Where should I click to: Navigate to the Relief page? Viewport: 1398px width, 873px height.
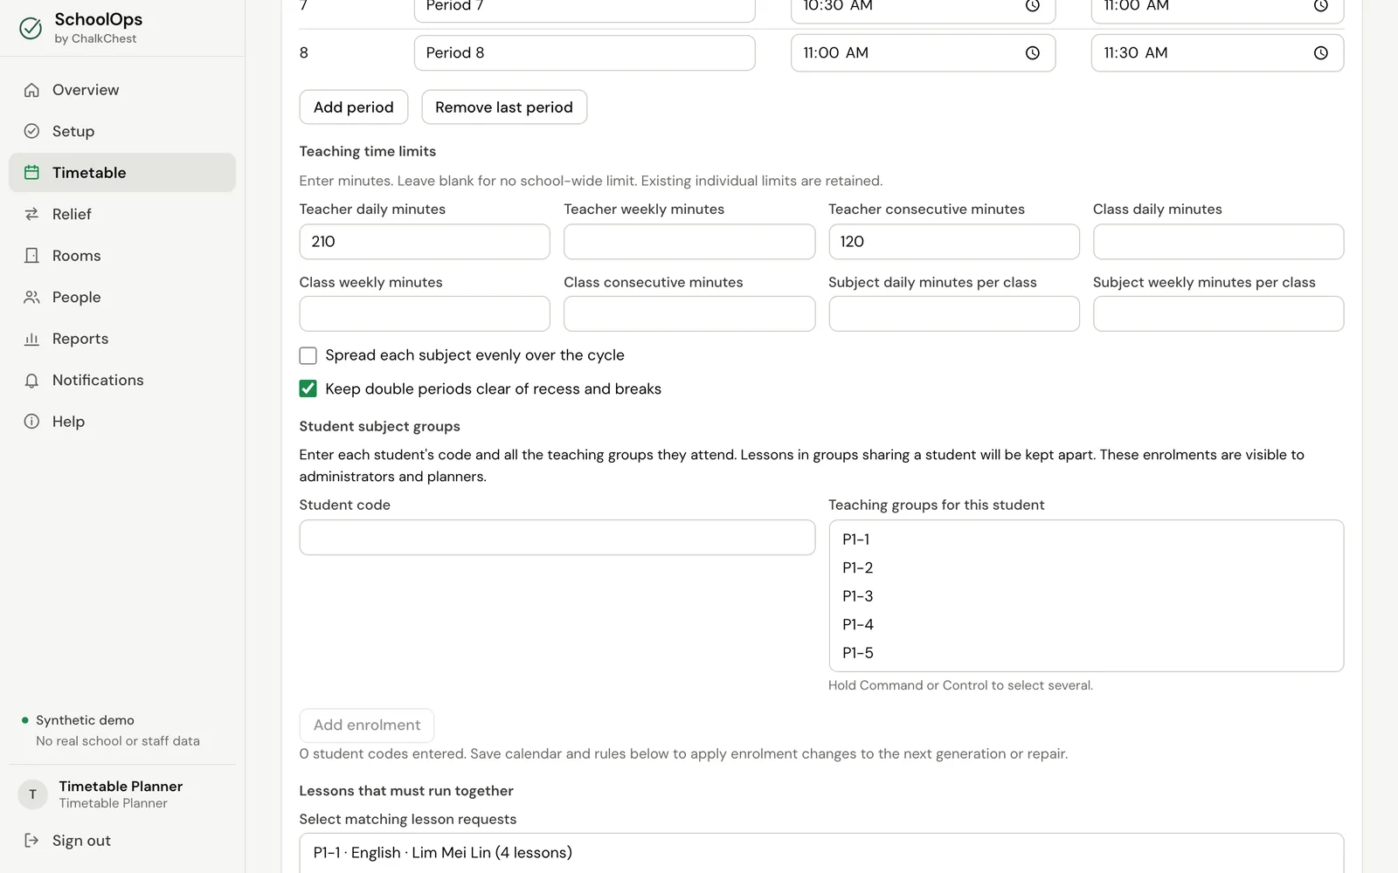[122, 214]
